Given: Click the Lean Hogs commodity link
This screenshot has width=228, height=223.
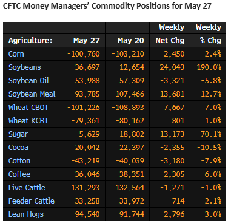Looking at the screenshot, I should [x=26, y=214].
